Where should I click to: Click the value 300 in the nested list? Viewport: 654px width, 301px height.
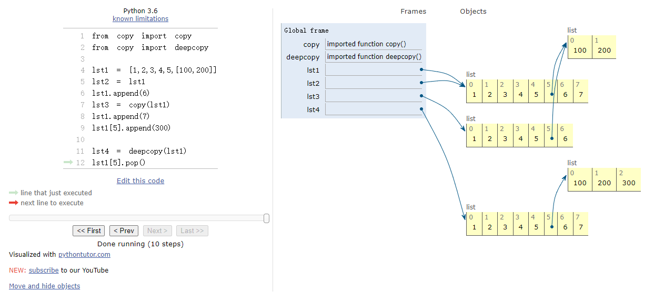coord(629,183)
